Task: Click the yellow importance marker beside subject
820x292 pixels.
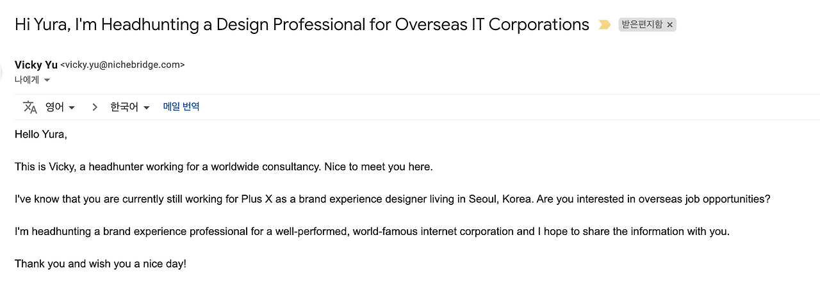Action: coord(604,25)
